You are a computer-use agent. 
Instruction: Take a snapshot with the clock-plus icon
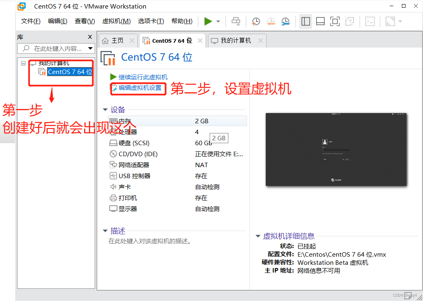[256, 21]
